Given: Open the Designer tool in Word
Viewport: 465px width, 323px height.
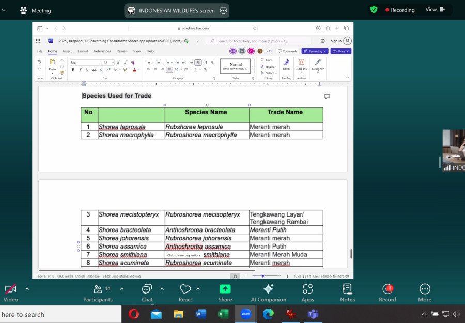Looking at the screenshot, I should coord(318,63).
